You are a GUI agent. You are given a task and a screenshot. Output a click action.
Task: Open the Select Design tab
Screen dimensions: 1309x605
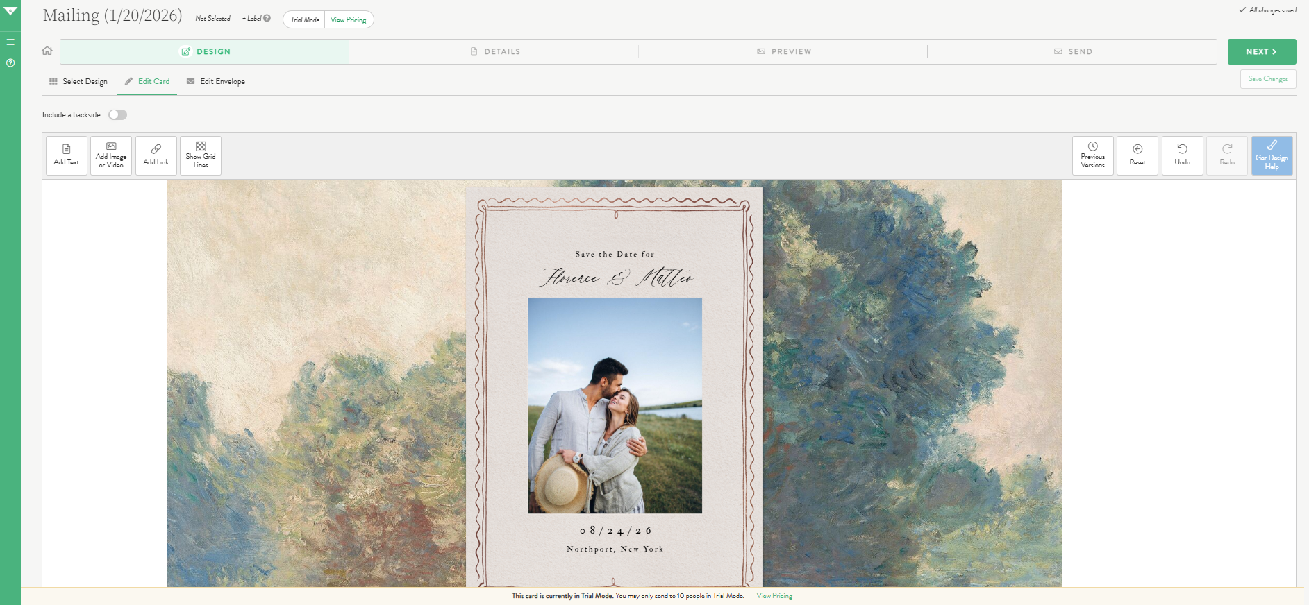point(78,81)
